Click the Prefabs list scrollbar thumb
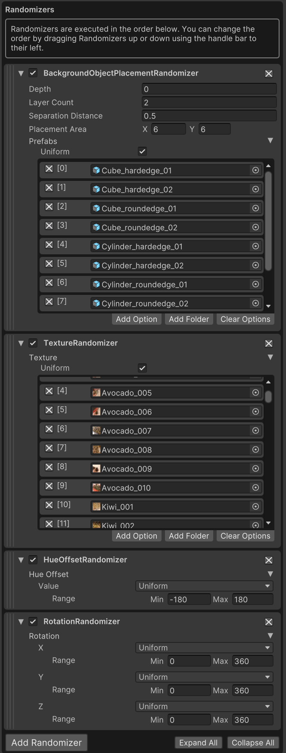The height and width of the screenshot is (753, 286). tap(268, 220)
